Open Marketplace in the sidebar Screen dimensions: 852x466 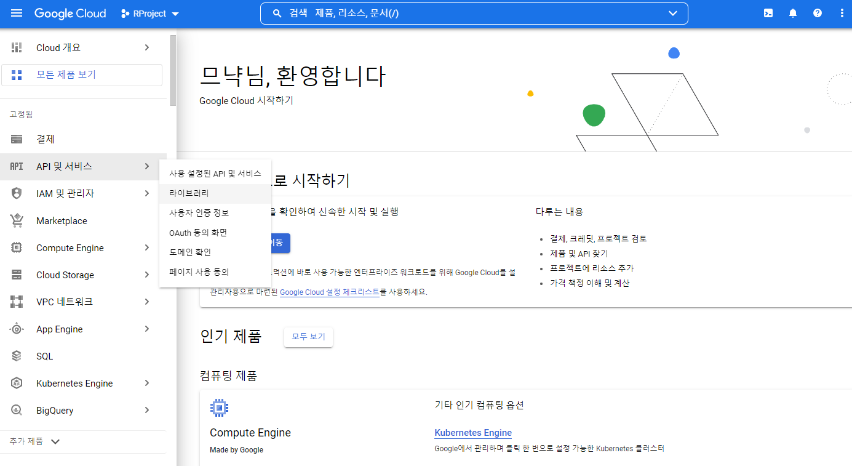[83, 221]
